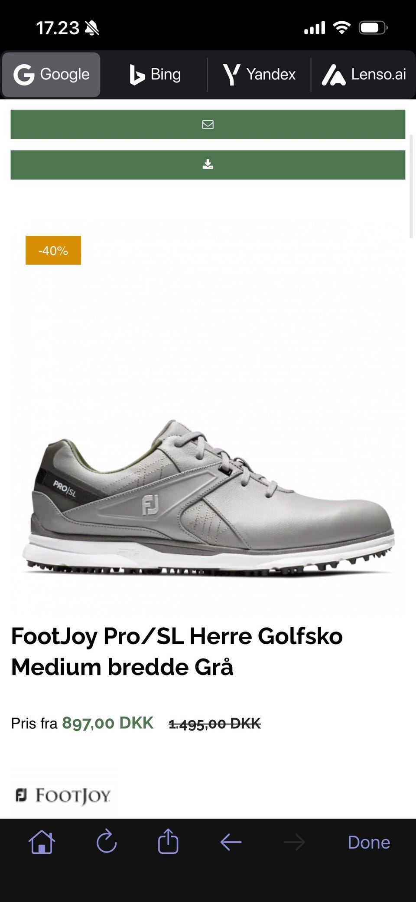
Task: Switch to the Google search tab
Action: click(51, 75)
